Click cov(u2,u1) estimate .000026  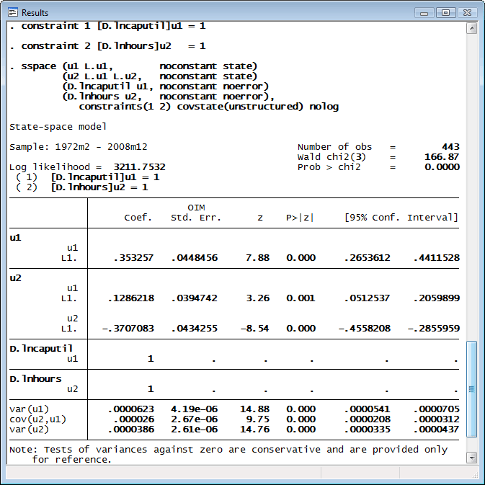pos(134,419)
